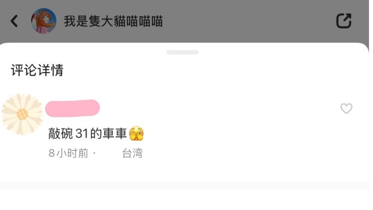The height and width of the screenshot is (210, 373).
Task: Tap blank area under the divider
Action: click(x=184, y=200)
